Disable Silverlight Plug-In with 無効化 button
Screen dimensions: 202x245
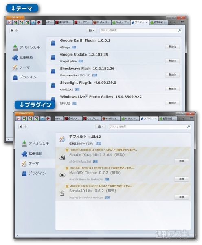(172, 89)
